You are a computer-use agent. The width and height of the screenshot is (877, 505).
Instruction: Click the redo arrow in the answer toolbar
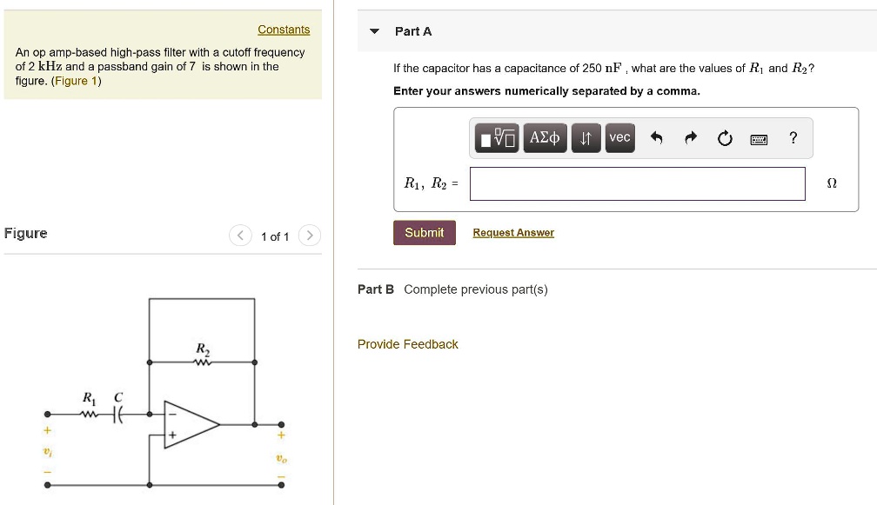(x=690, y=137)
